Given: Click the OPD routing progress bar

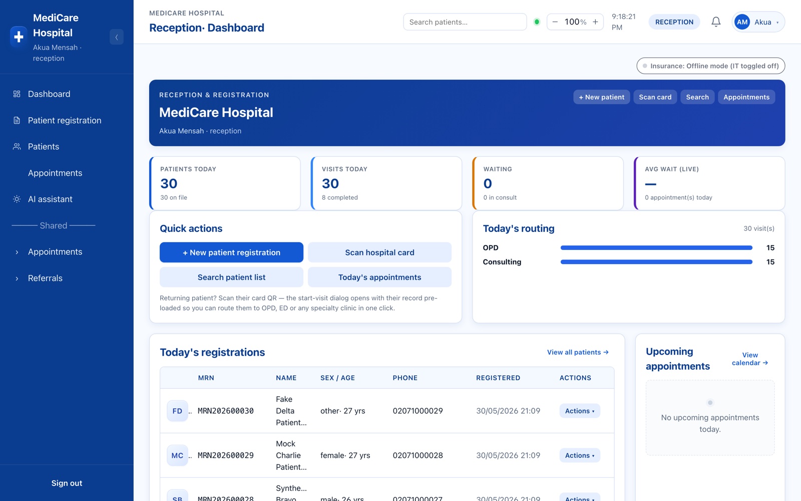Looking at the screenshot, I should tap(656, 247).
